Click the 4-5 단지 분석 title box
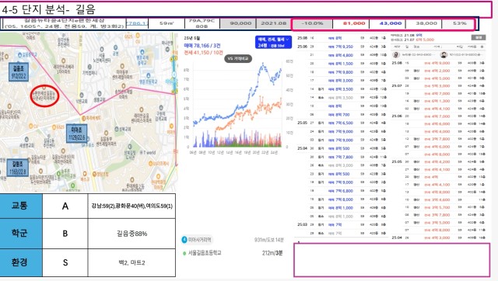The image size is (498, 281). (246, 9)
